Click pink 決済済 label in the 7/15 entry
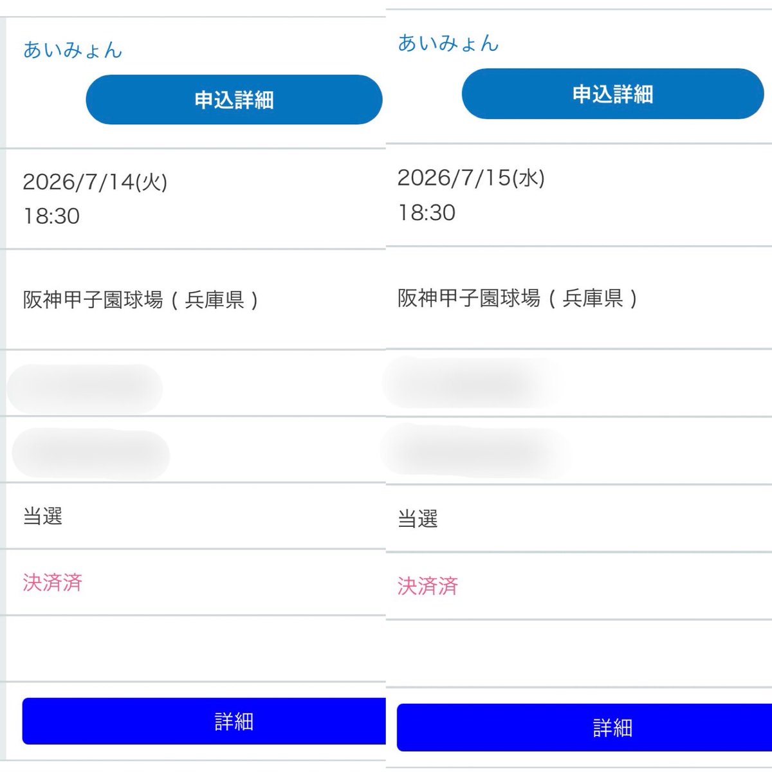 pos(428,585)
